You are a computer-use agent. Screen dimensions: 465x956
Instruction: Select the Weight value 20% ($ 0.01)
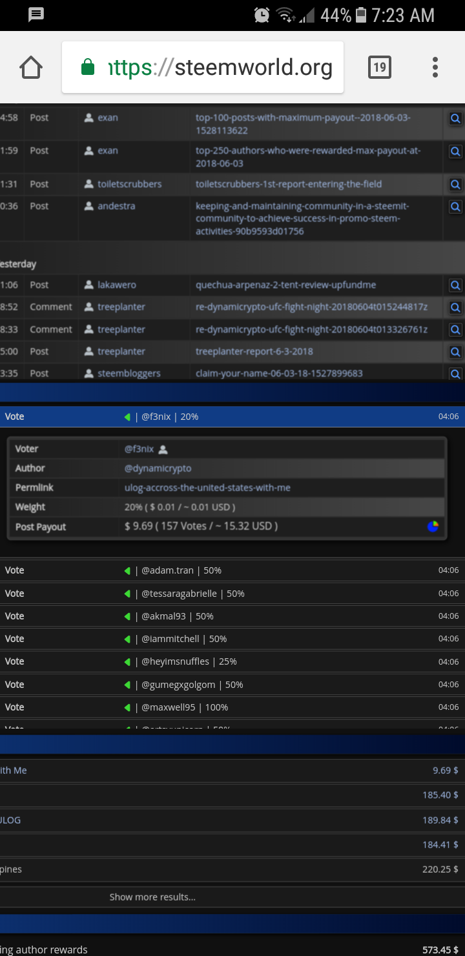pyautogui.click(x=180, y=507)
